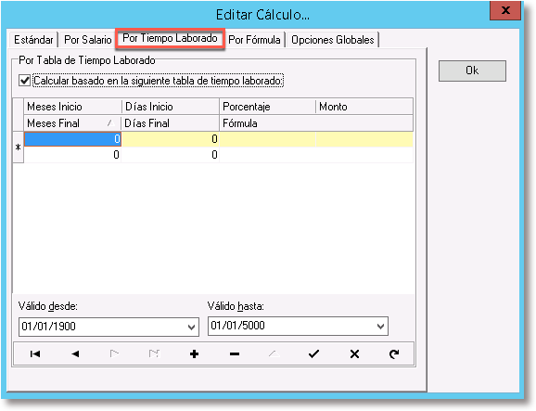Screen dimensions: 536x411
Task: Uncheck Calcular basado en tabla de tiempo laborado
Action: 25,81
